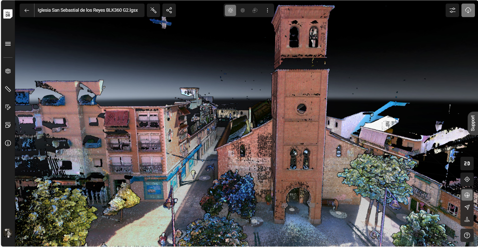Viewport: 478px width, 247px height.
Task: Open the Support side tab
Action: coord(473,123)
